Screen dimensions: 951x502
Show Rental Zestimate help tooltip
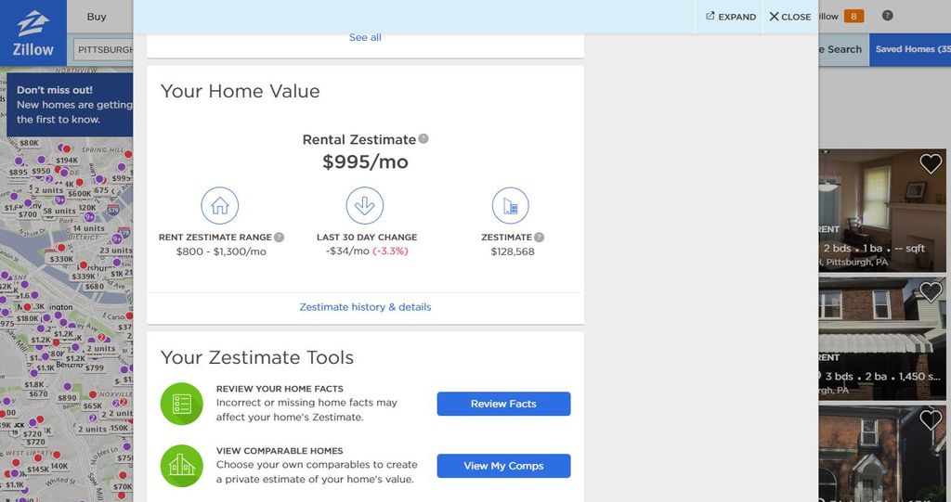[x=423, y=139]
